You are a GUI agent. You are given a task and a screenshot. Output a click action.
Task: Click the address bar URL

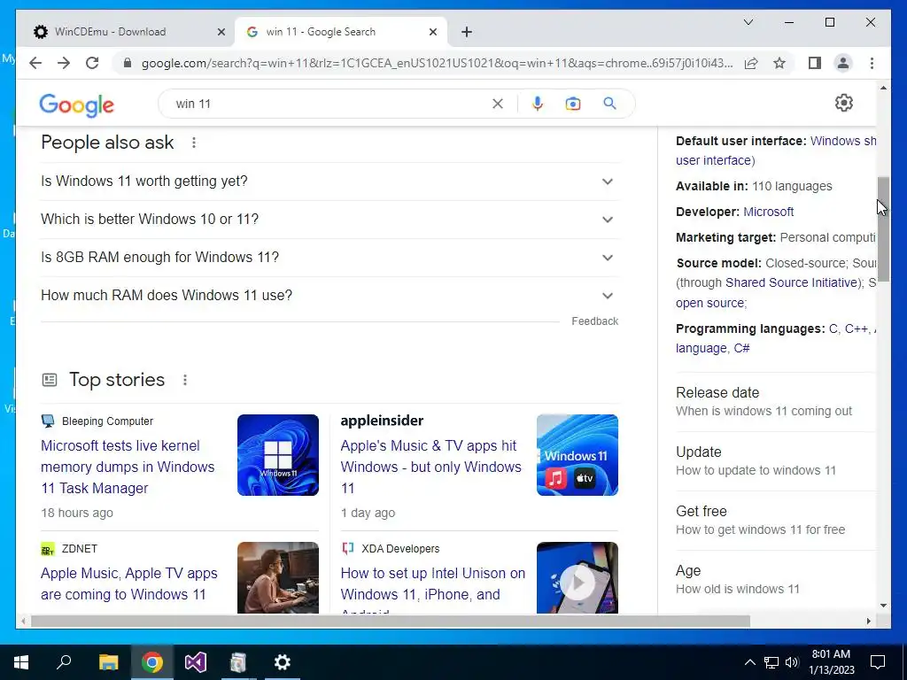(437, 63)
